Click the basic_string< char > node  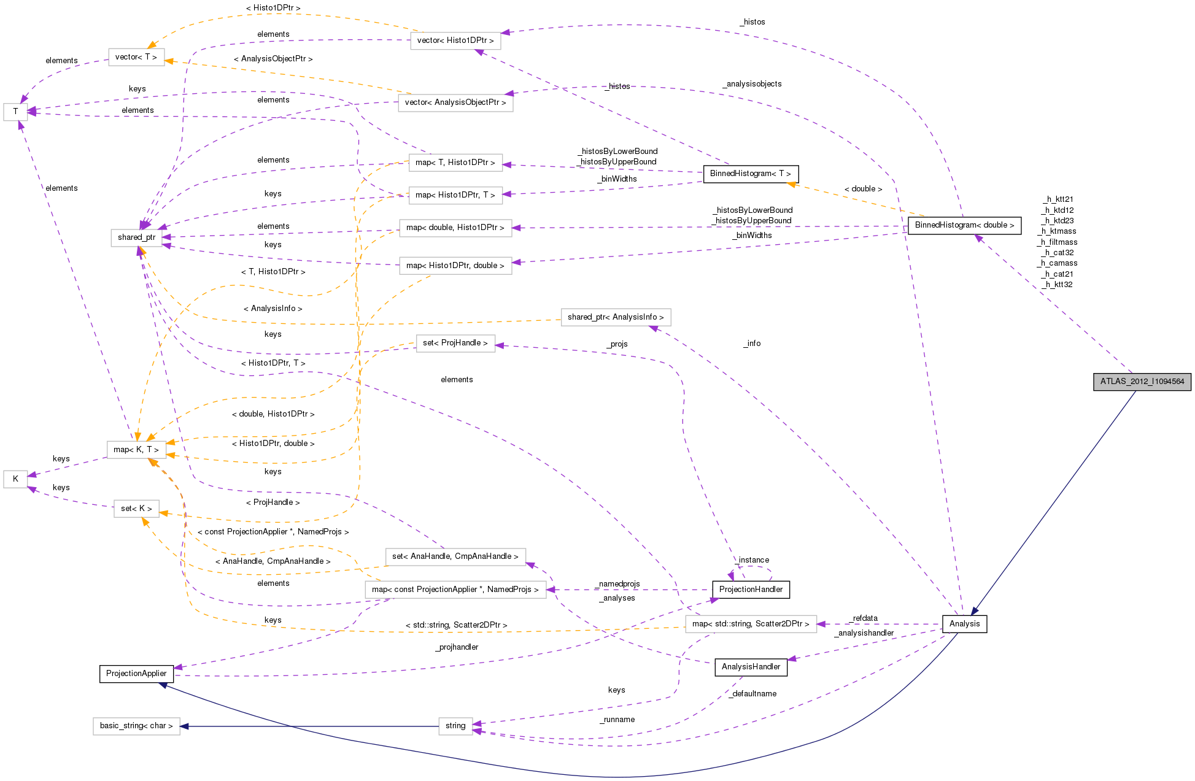136,726
